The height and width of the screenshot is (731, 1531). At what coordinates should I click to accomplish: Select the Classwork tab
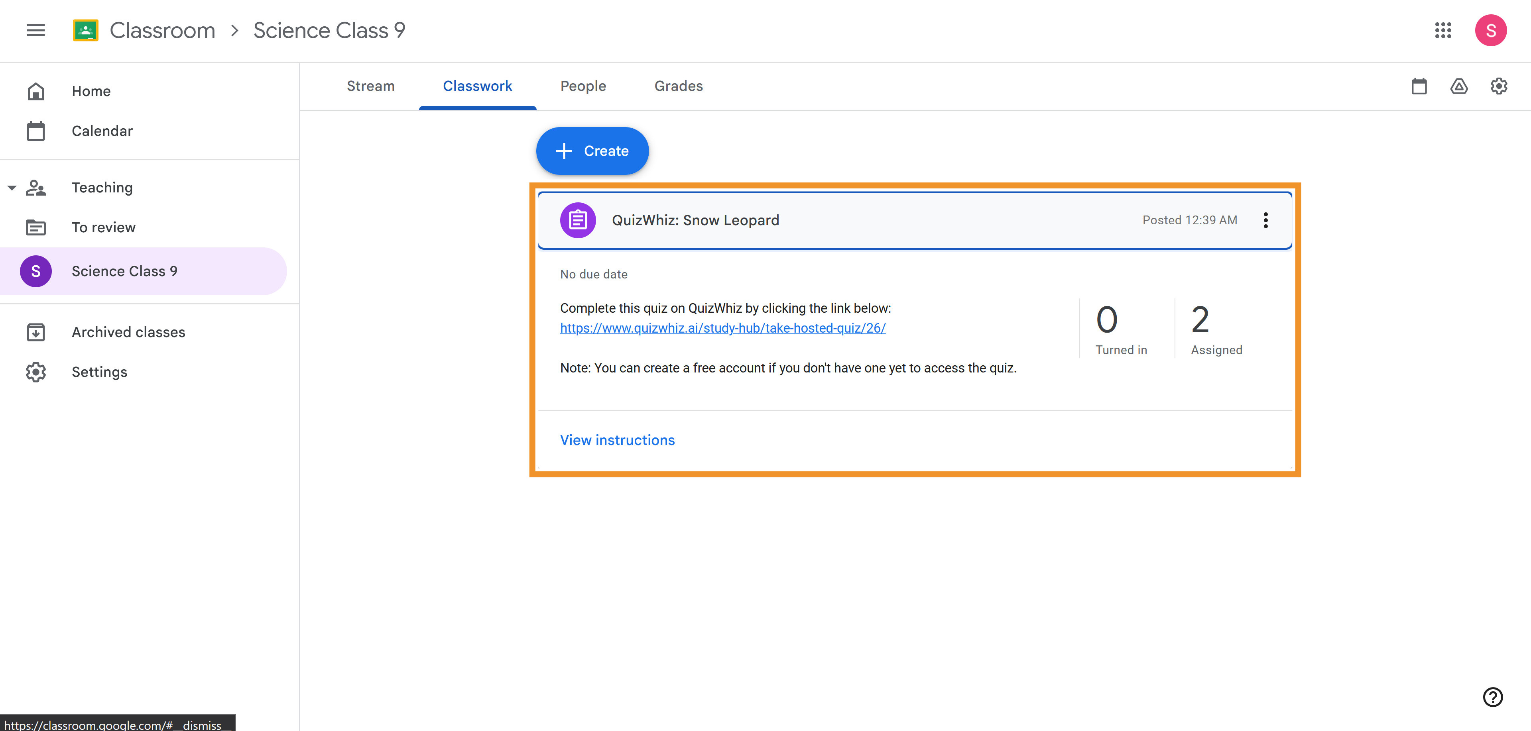(x=477, y=86)
